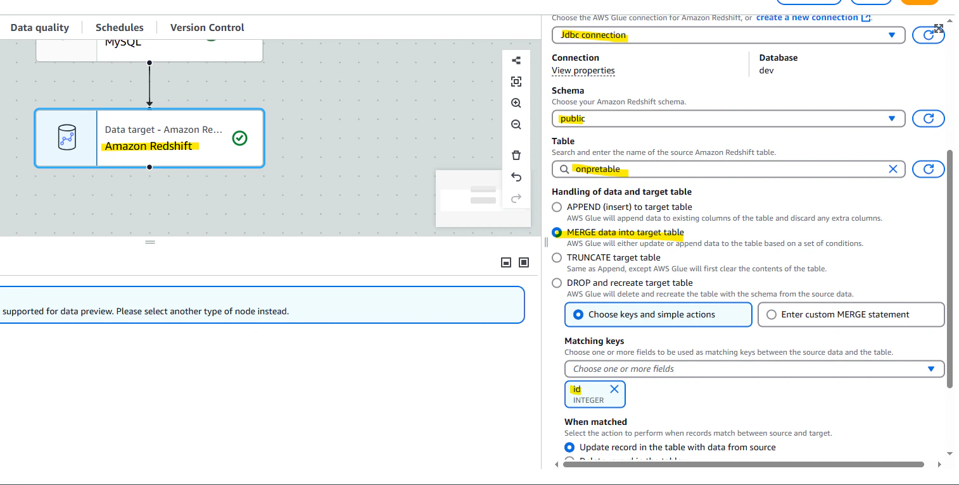Zoom in on the job canvas

(x=516, y=103)
